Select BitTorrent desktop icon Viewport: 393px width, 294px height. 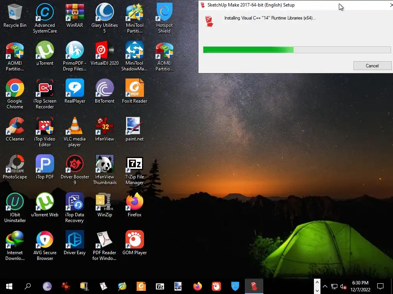tap(104, 91)
